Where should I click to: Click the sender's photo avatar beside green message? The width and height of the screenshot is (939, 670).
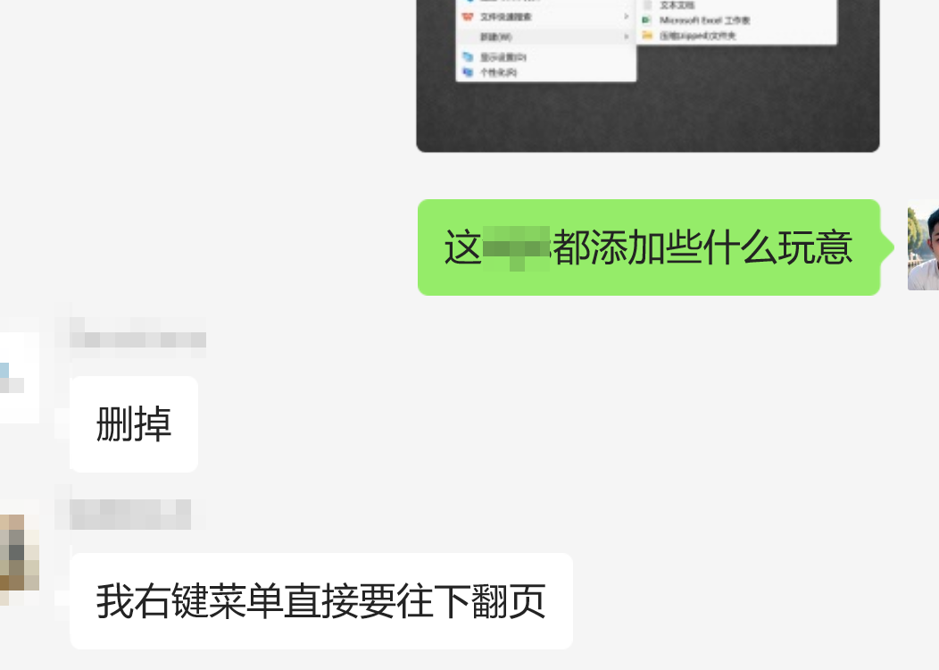coord(923,247)
